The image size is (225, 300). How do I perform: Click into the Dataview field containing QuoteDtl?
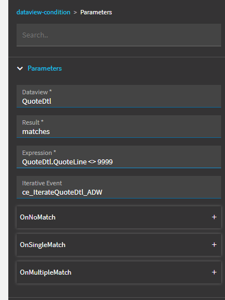click(119, 97)
